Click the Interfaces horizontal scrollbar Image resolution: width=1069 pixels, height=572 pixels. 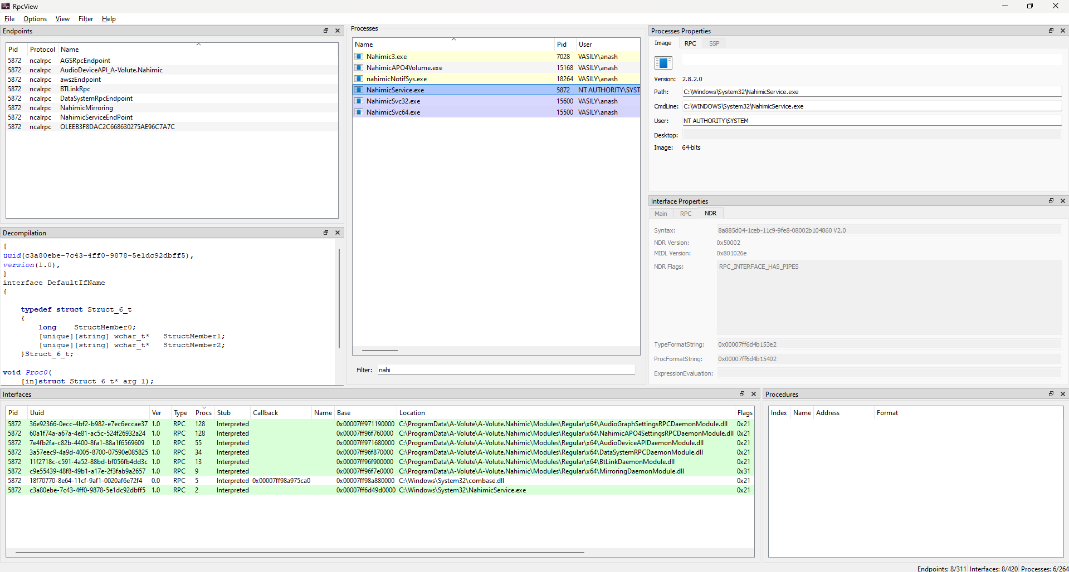point(300,553)
